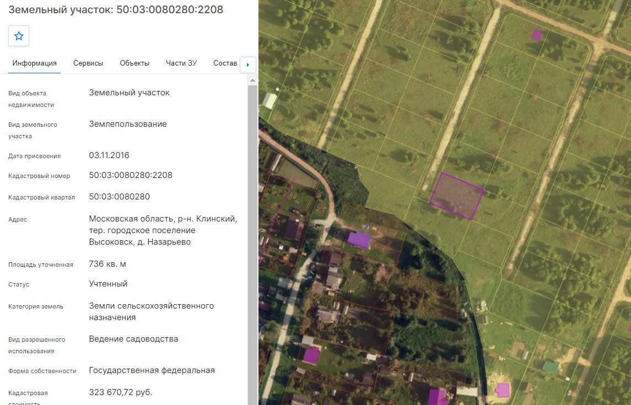Open the Информация tab
Viewport: 631px width, 405px height.
point(35,63)
